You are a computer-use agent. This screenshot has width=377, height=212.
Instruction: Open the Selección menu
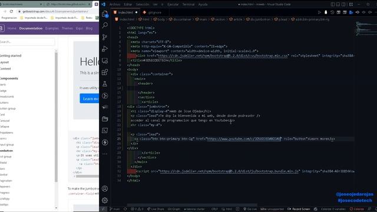coord(143,4)
